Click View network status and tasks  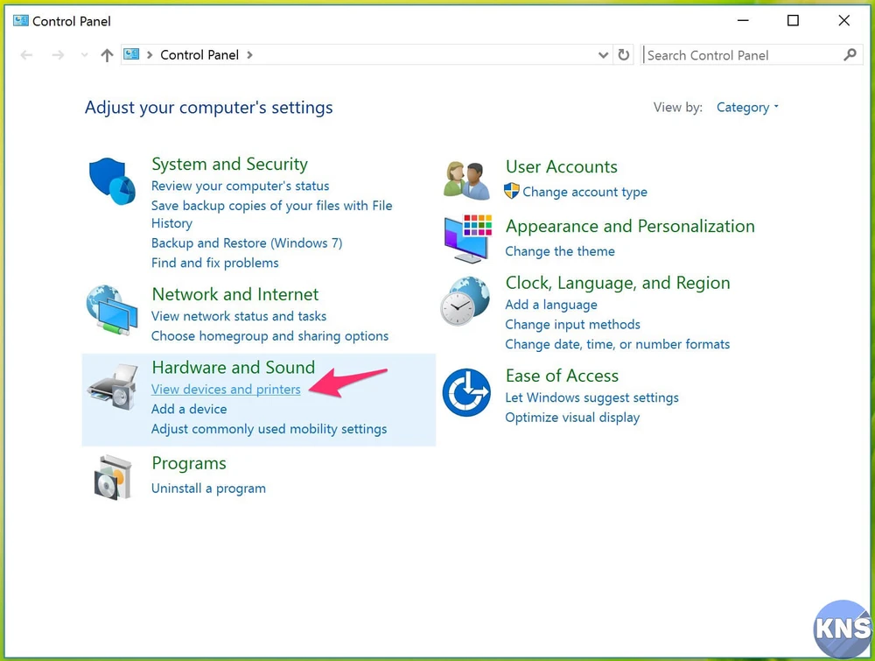coord(239,316)
